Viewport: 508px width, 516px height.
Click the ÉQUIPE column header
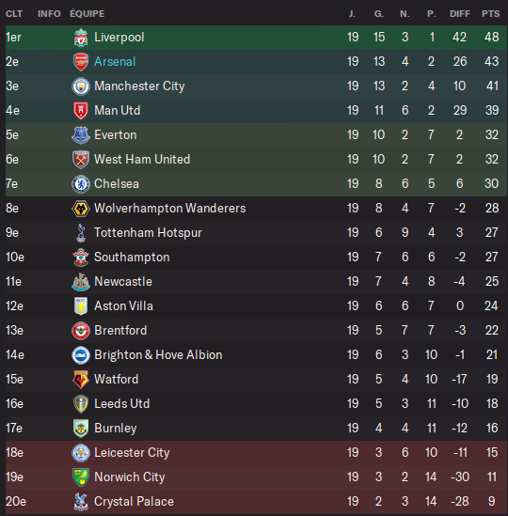(x=87, y=14)
